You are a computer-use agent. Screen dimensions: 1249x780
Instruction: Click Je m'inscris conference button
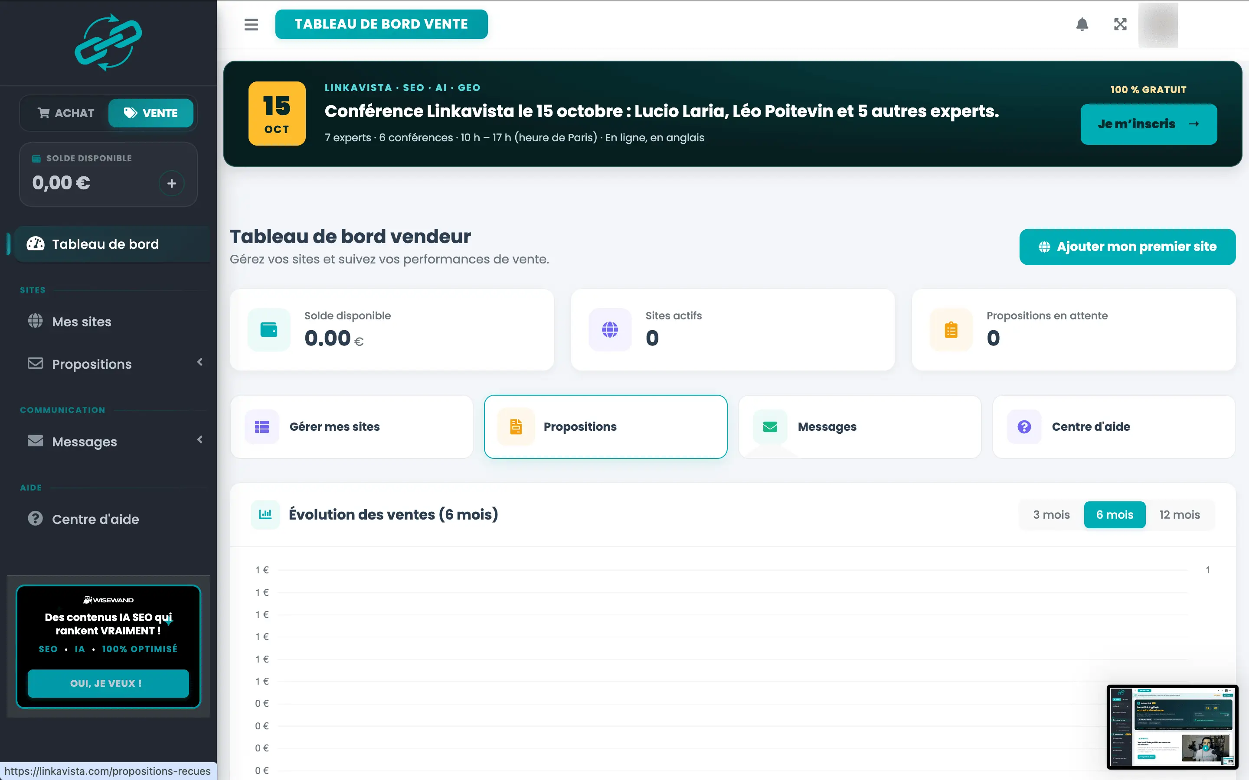pyautogui.click(x=1148, y=124)
